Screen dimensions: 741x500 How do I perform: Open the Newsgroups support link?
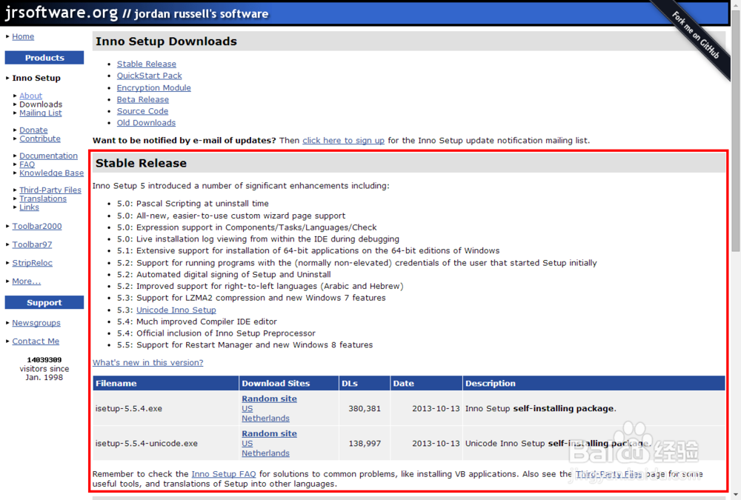tap(36, 323)
